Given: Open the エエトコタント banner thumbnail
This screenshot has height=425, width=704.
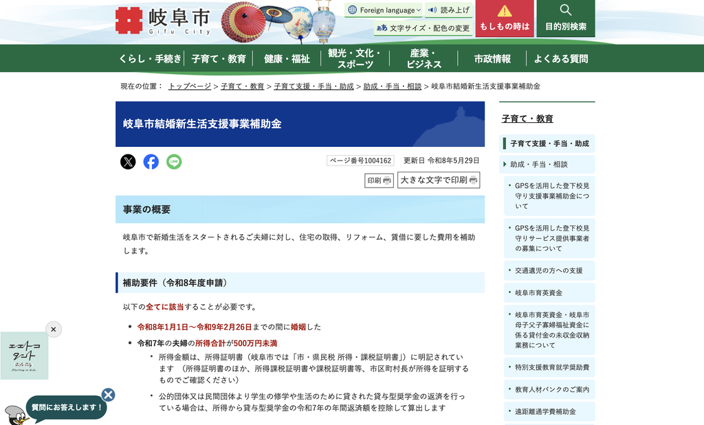Looking at the screenshot, I should point(24,356).
